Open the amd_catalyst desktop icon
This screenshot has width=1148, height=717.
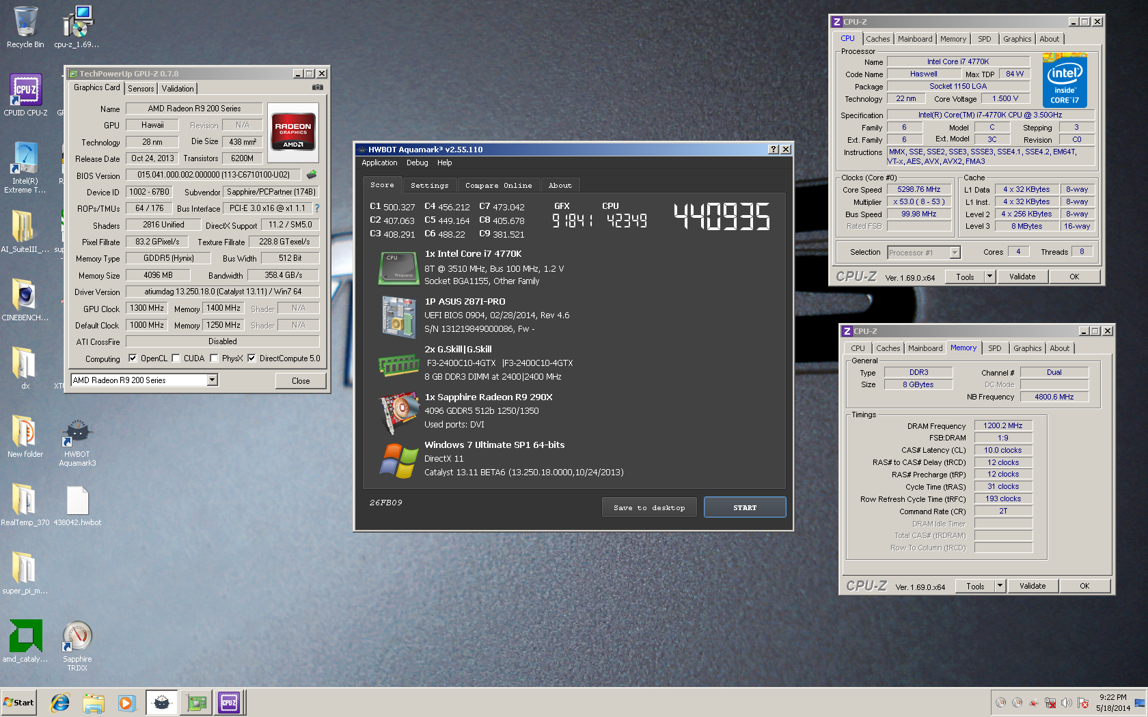click(25, 642)
